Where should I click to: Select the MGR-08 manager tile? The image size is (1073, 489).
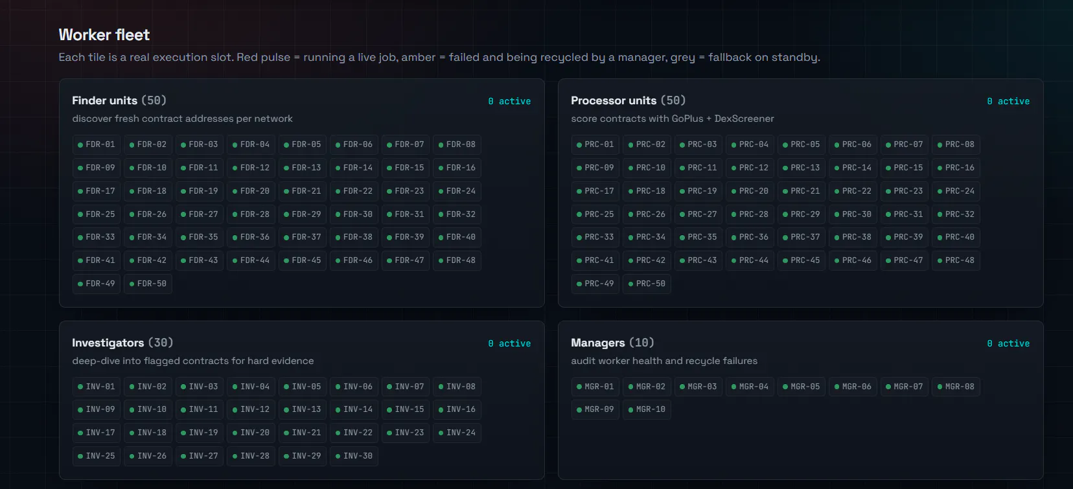click(956, 387)
